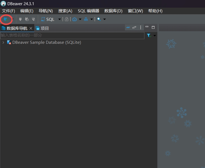Open the 导航(N) menu

tap(45, 11)
